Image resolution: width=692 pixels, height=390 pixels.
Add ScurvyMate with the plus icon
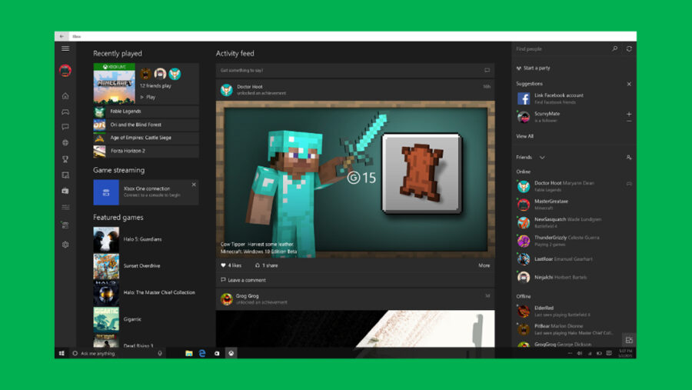629,114
